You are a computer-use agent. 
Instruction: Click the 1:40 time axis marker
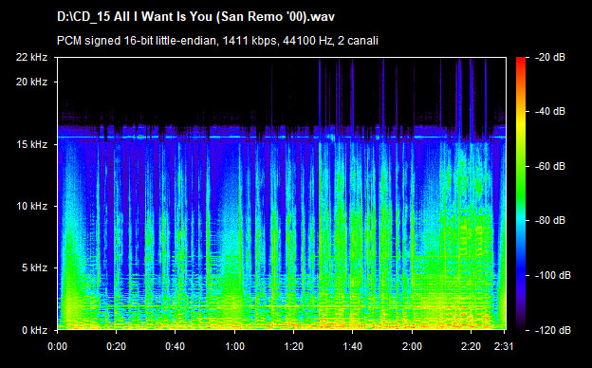tap(352, 346)
